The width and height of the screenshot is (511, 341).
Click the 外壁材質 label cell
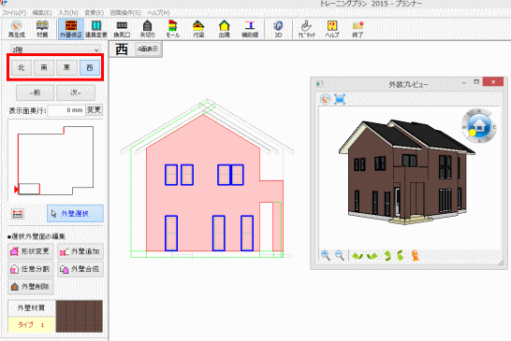click(x=31, y=307)
